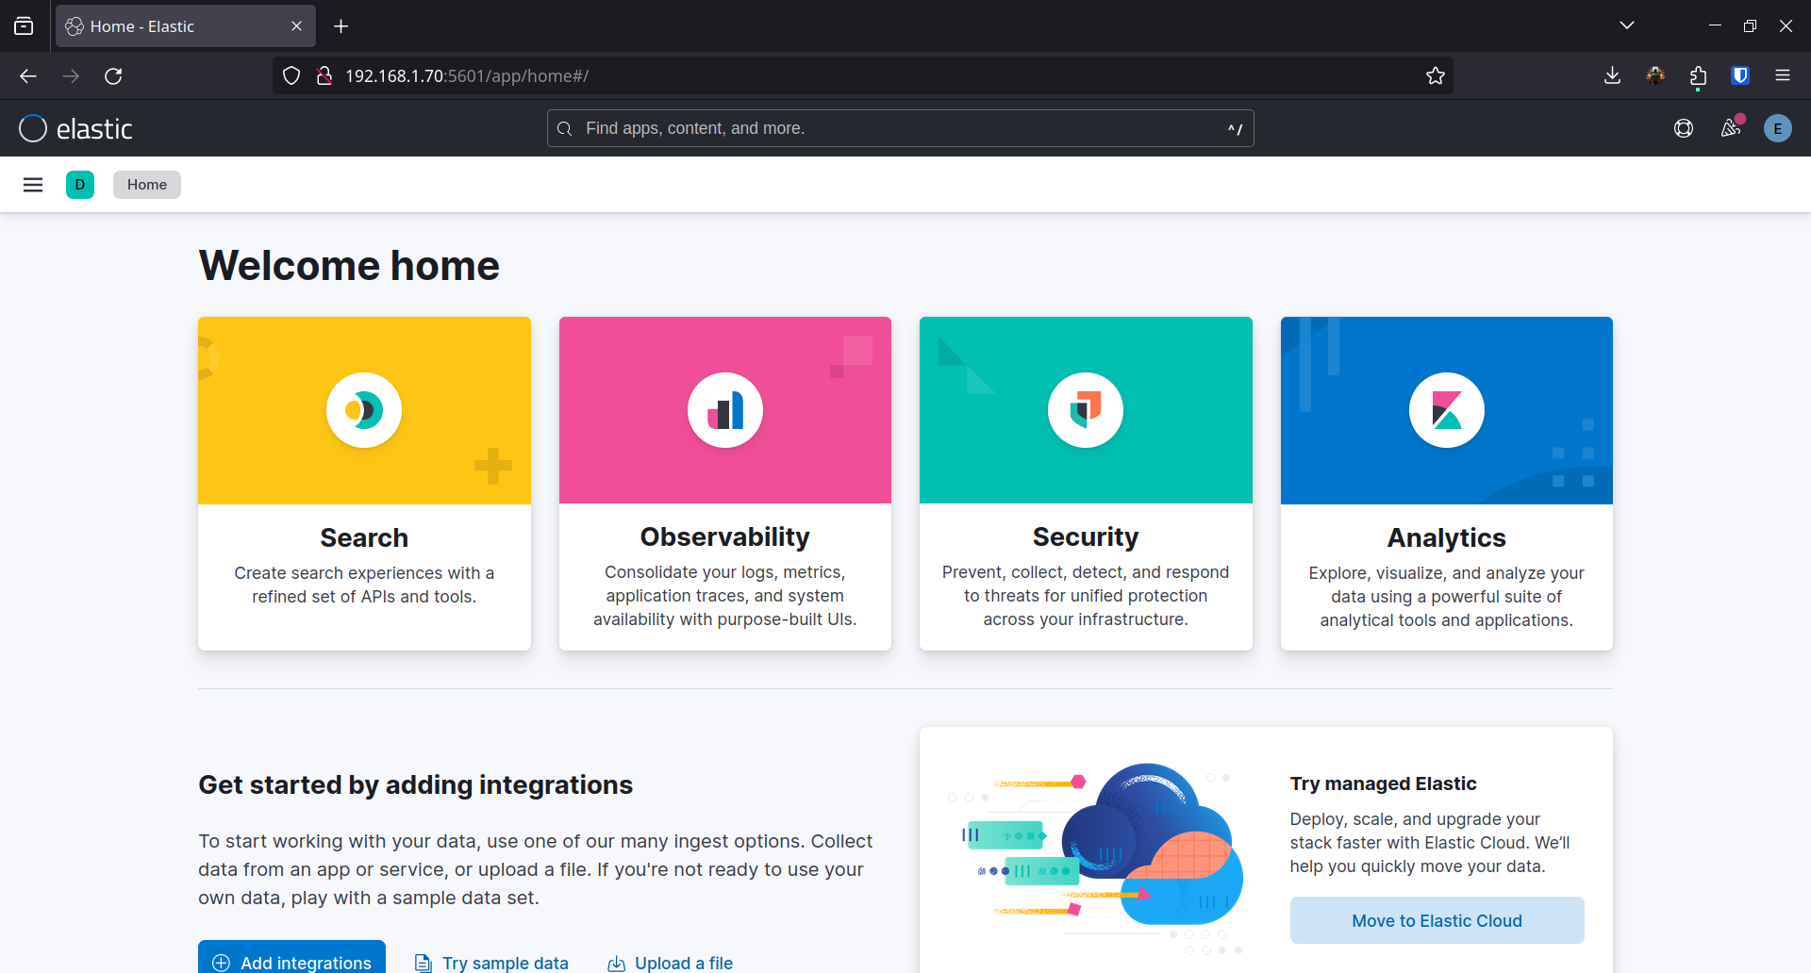Bookmark this page with star icon
The width and height of the screenshot is (1811, 973).
[x=1436, y=76]
